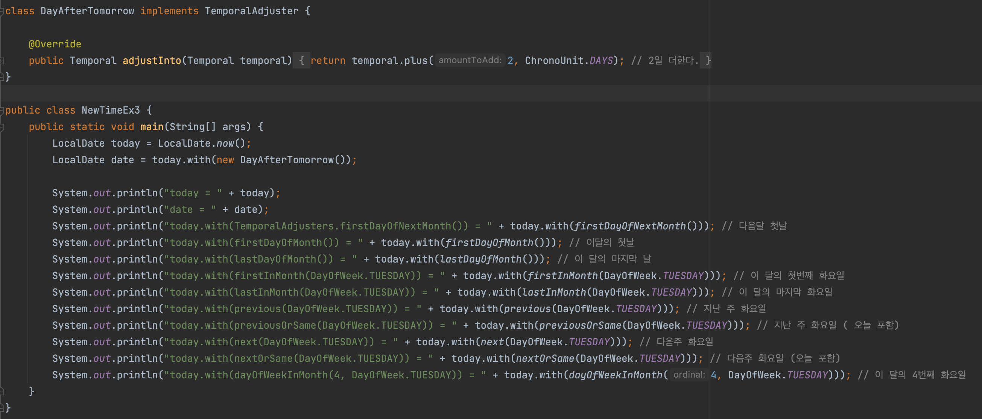Click the TemporalAdjuster interface name
Image resolution: width=982 pixels, height=419 pixels.
tap(252, 11)
